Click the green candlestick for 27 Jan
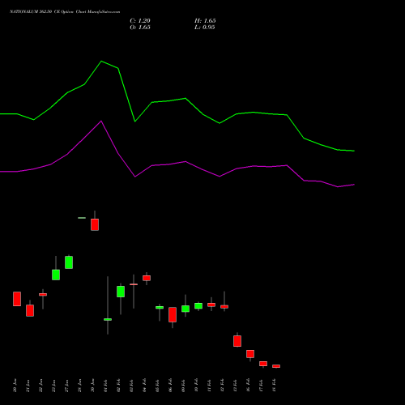Screen dimensions: 405x405 click(x=69, y=262)
